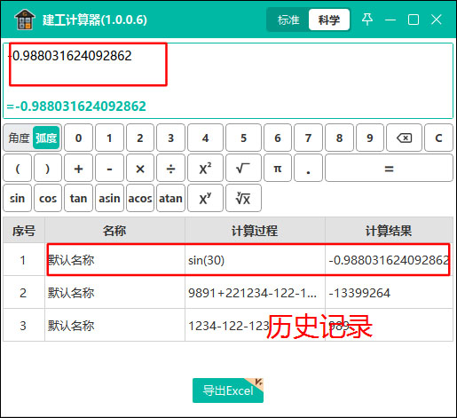Image resolution: width=457 pixels, height=418 pixels.
Task: Select the 科学 scientific mode tab
Action: coord(329,20)
